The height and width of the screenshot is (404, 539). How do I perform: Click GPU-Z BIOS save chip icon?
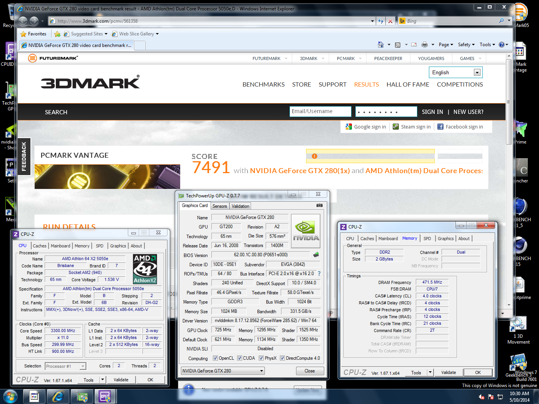tap(316, 255)
